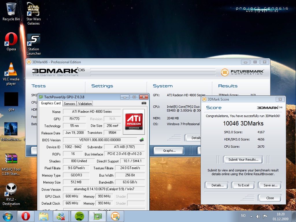Switch to 3DMark06 taskbar icon
Screen dimensions: 296x222
pyautogui.click(x=115, y=216)
